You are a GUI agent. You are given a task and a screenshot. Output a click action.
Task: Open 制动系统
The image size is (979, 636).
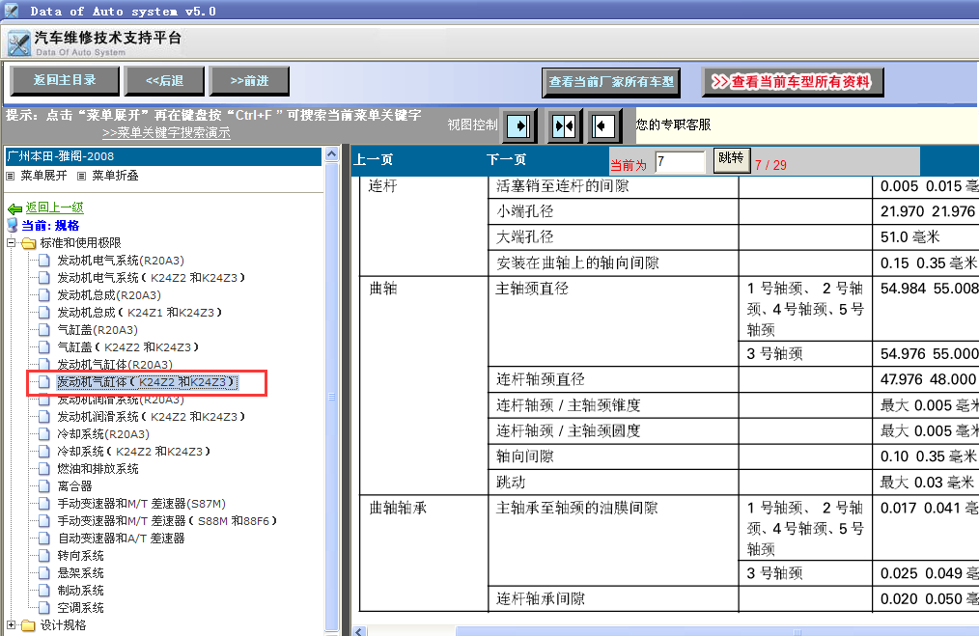[x=80, y=591]
